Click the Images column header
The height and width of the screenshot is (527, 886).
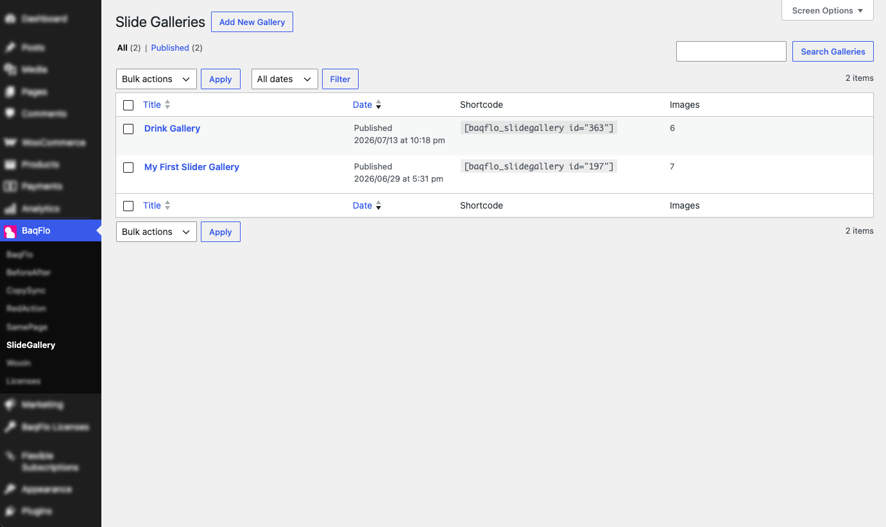(x=685, y=105)
